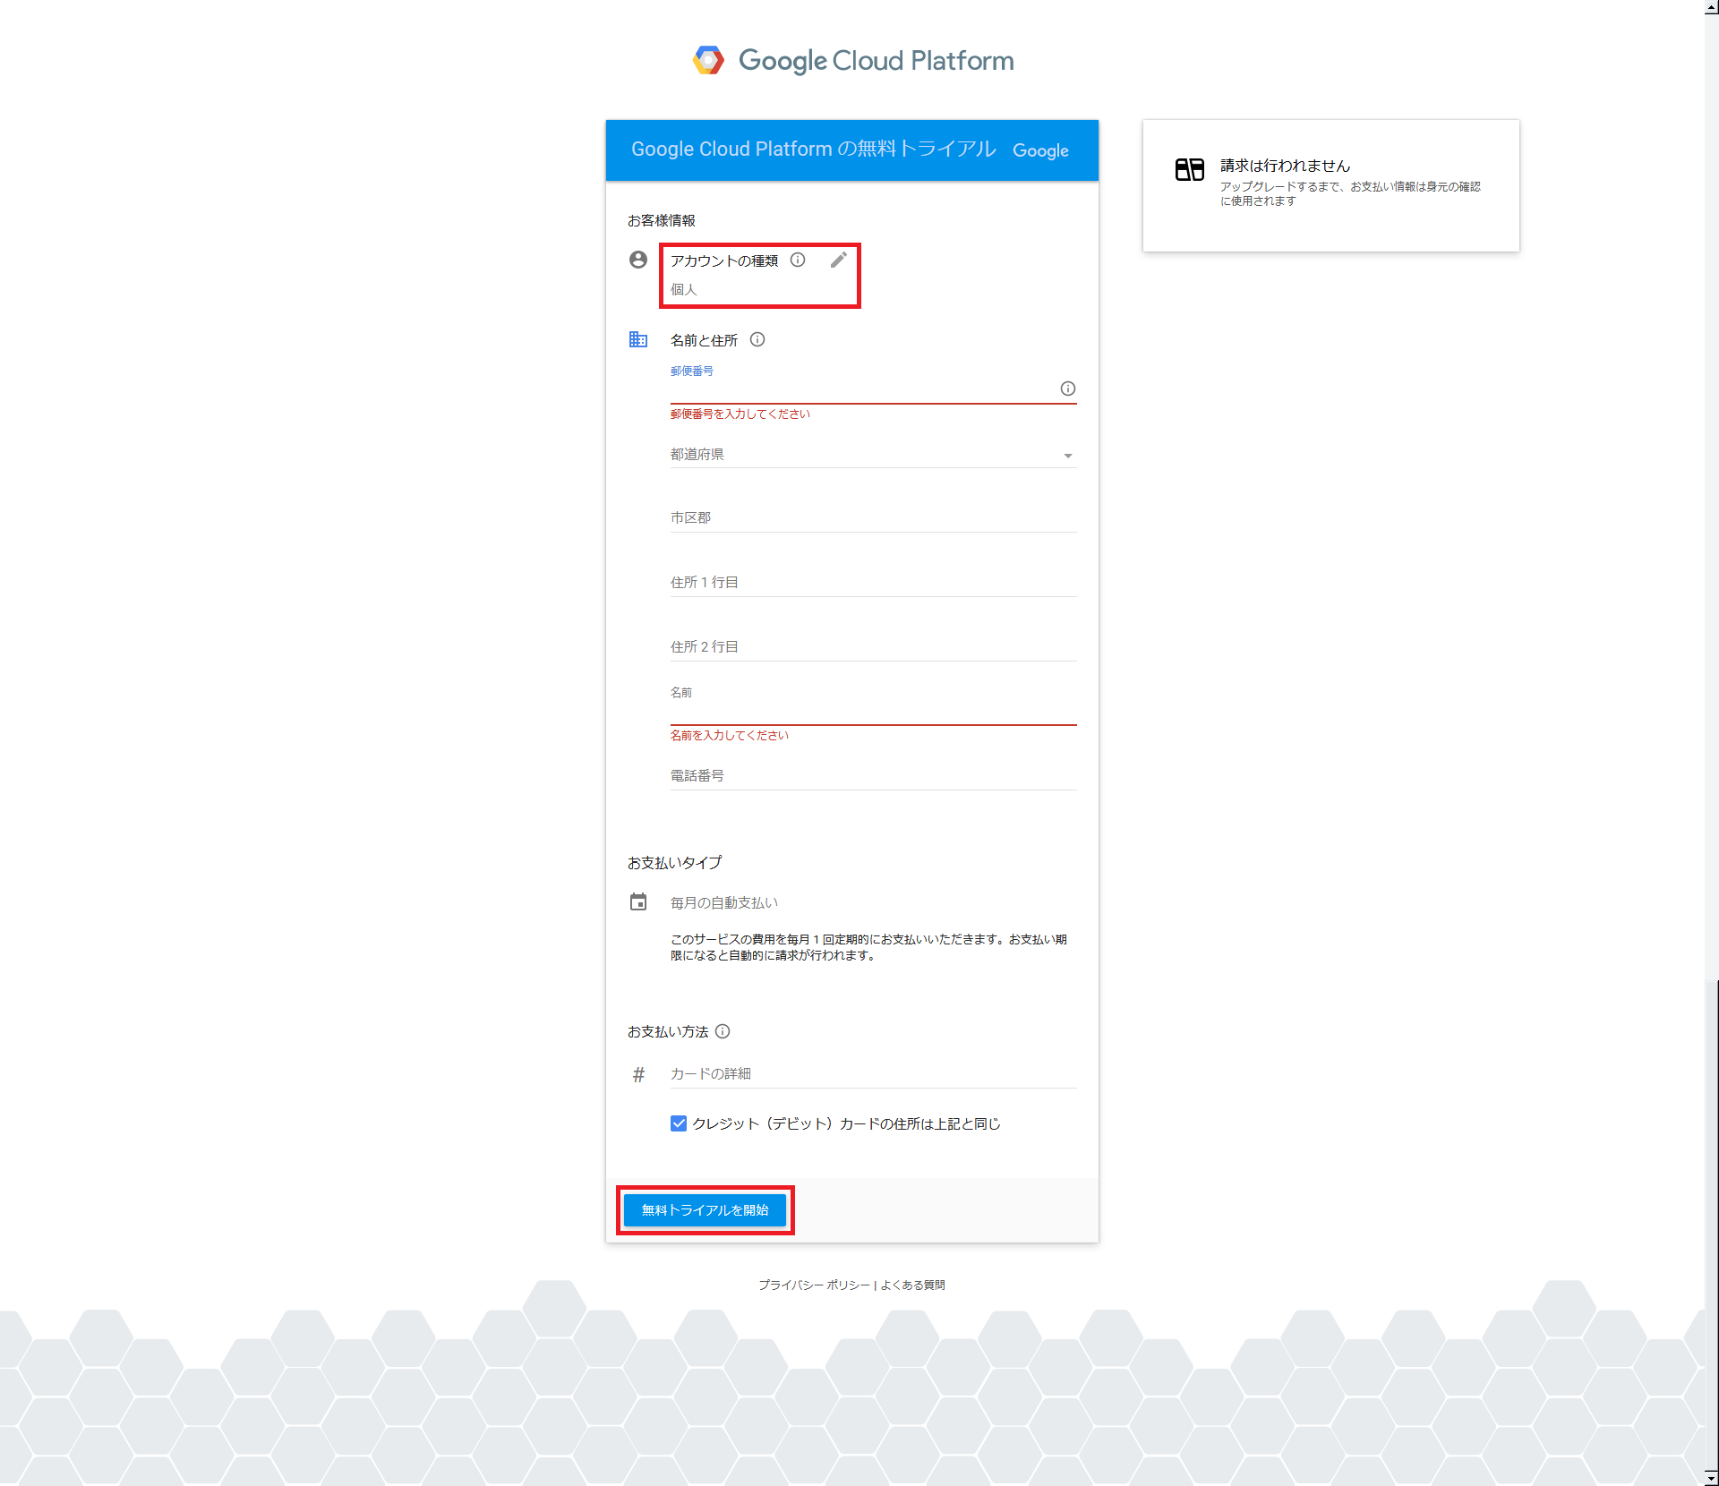Open info tooltip next to アカウントの種類
Viewport: 1719px width, 1486px height.
point(798,260)
